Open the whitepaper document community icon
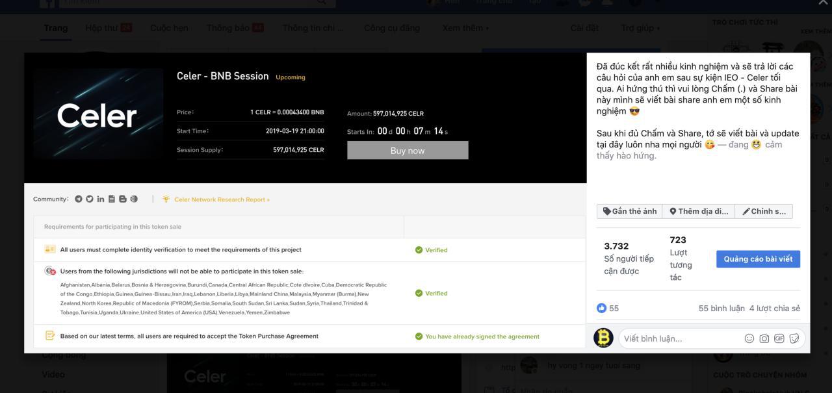This screenshot has height=393, width=832. point(112,199)
